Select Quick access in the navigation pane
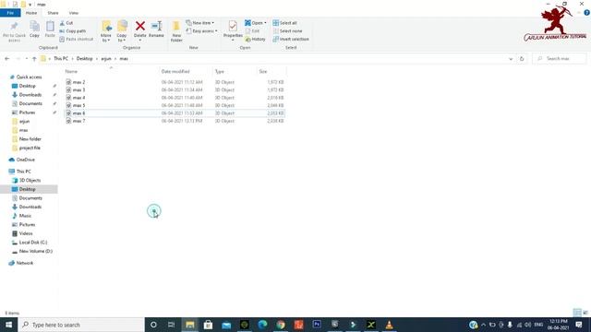This screenshot has width=591, height=332. pyautogui.click(x=29, y=77)
